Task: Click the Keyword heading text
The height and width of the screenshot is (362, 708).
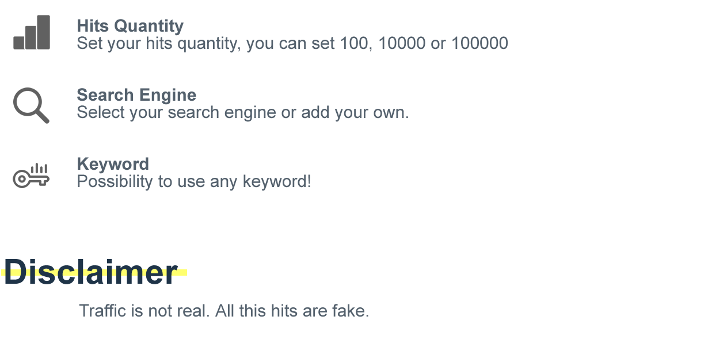Action: pyautogui.click(x=113, y=164)
